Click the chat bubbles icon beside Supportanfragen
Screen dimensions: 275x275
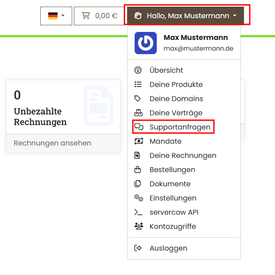(139, 127)
